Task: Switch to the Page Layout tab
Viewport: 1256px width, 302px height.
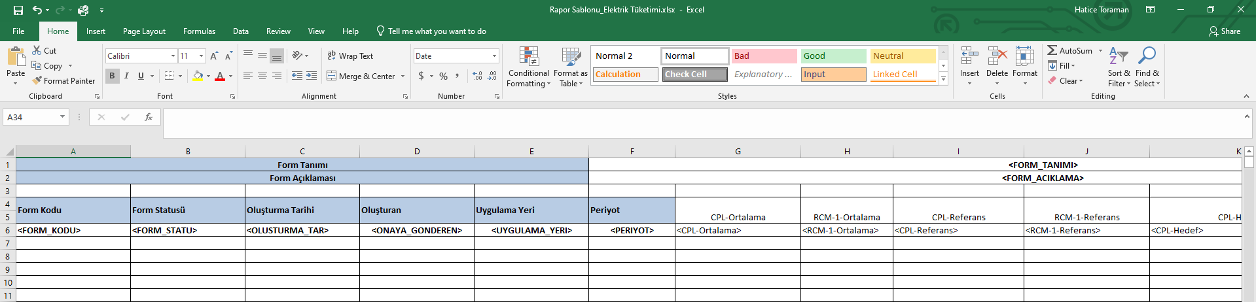Action: [144, 31]
